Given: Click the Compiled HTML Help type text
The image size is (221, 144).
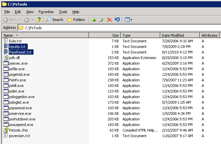Looking at the screenshot, I should [140, 130].
